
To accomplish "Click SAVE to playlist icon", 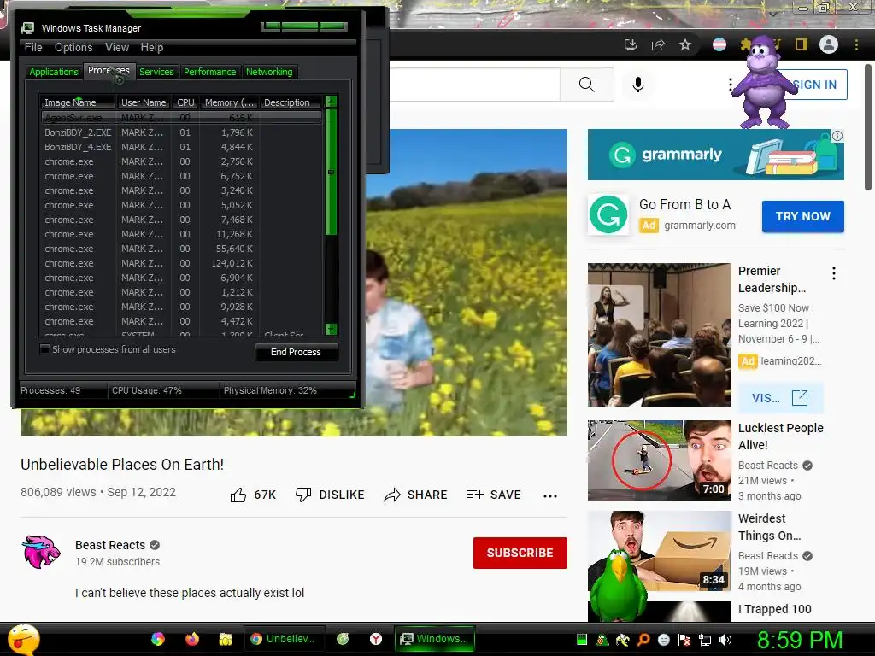I will 475,495.
